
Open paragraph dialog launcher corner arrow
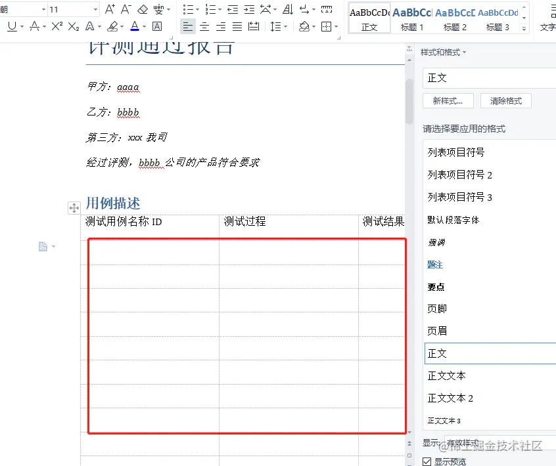click(x=338, y=37)
